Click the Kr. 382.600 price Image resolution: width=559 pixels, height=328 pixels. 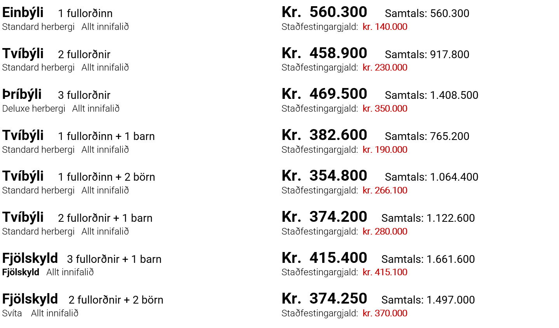[x=324, y=135]
